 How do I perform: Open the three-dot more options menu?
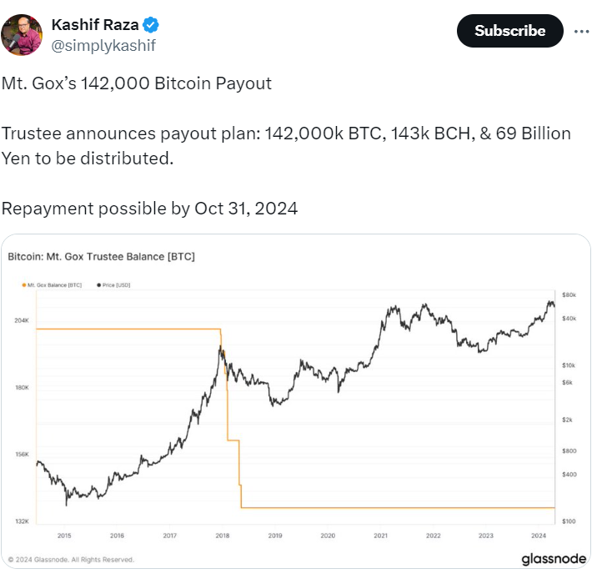click(580, 31)
